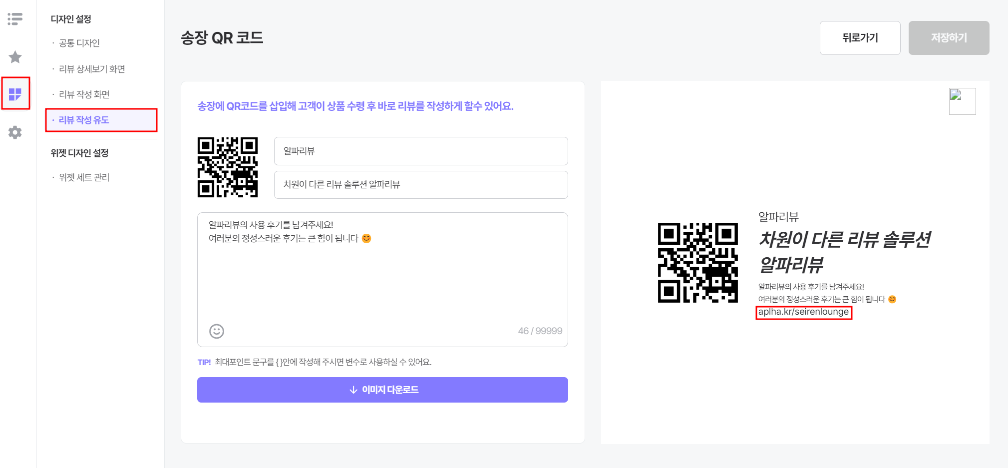Open 리뷰 상세보기 화면 menu item
Viewport: 1008px width, 468px height.
[x=92, y=69]
